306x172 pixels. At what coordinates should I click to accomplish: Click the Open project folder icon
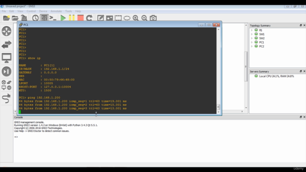15,18
